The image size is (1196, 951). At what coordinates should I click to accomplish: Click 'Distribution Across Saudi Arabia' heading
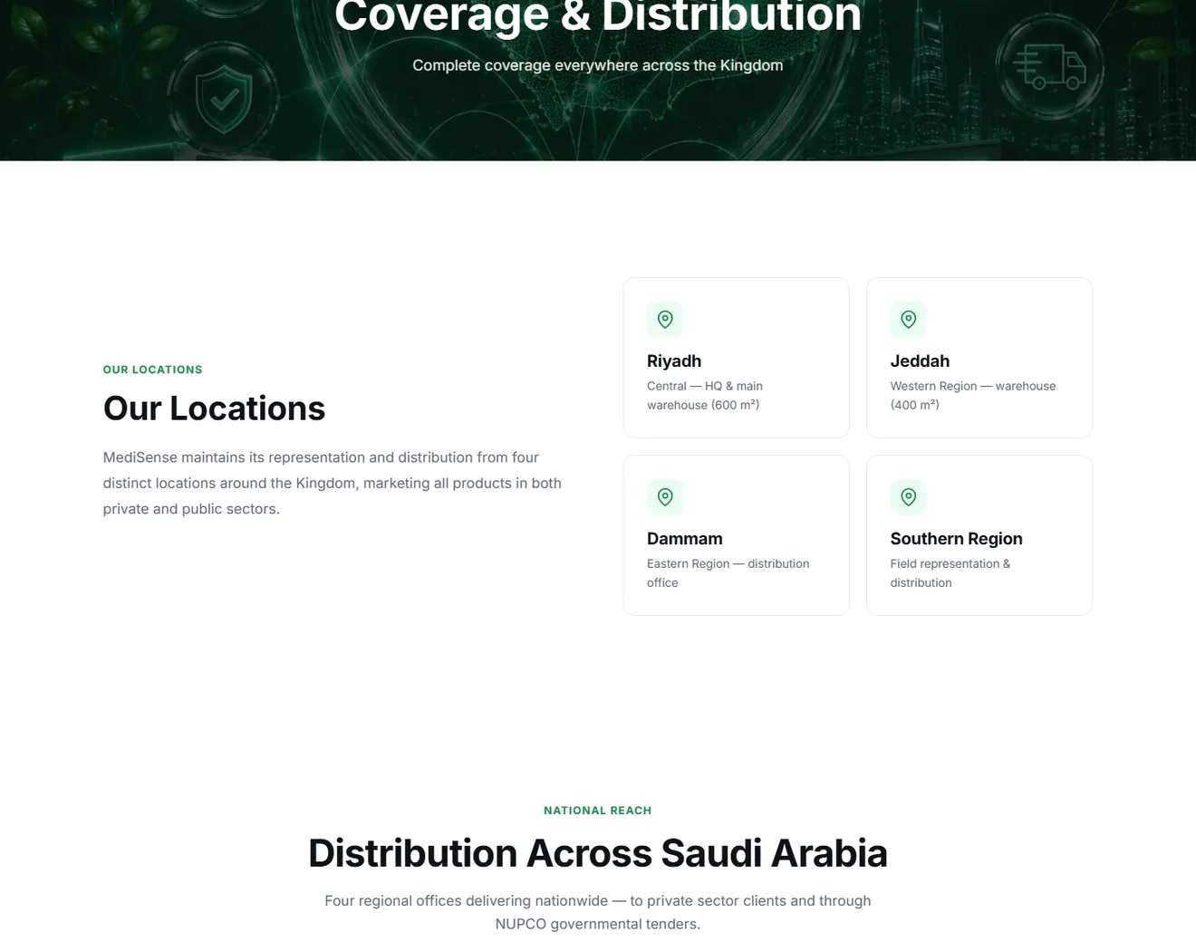tap(598, 853)
